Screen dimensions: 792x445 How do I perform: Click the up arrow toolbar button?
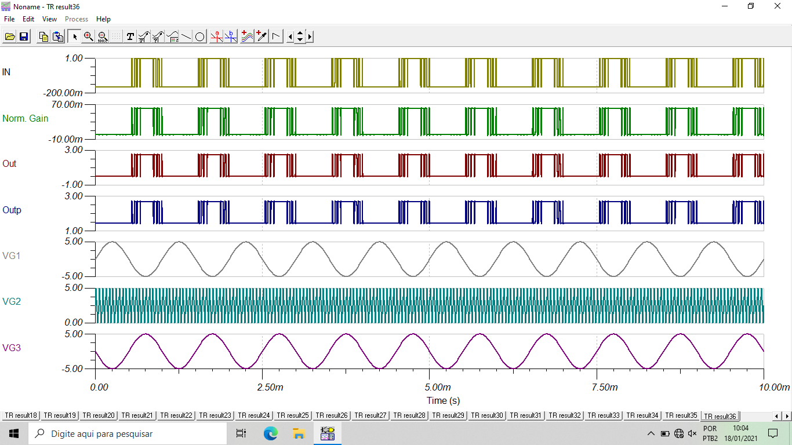(x=300, y=33)
